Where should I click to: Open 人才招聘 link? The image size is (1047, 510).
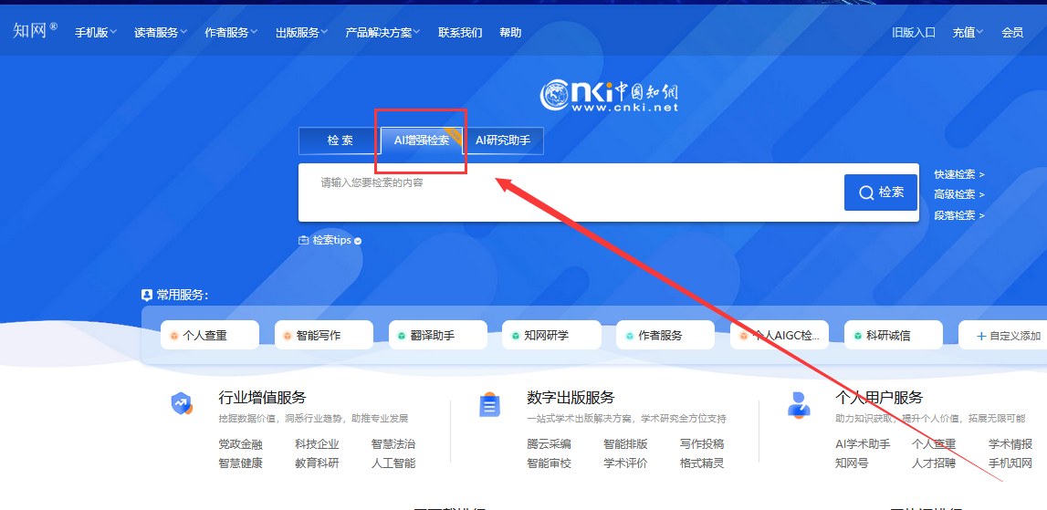[x=934, y=463]
